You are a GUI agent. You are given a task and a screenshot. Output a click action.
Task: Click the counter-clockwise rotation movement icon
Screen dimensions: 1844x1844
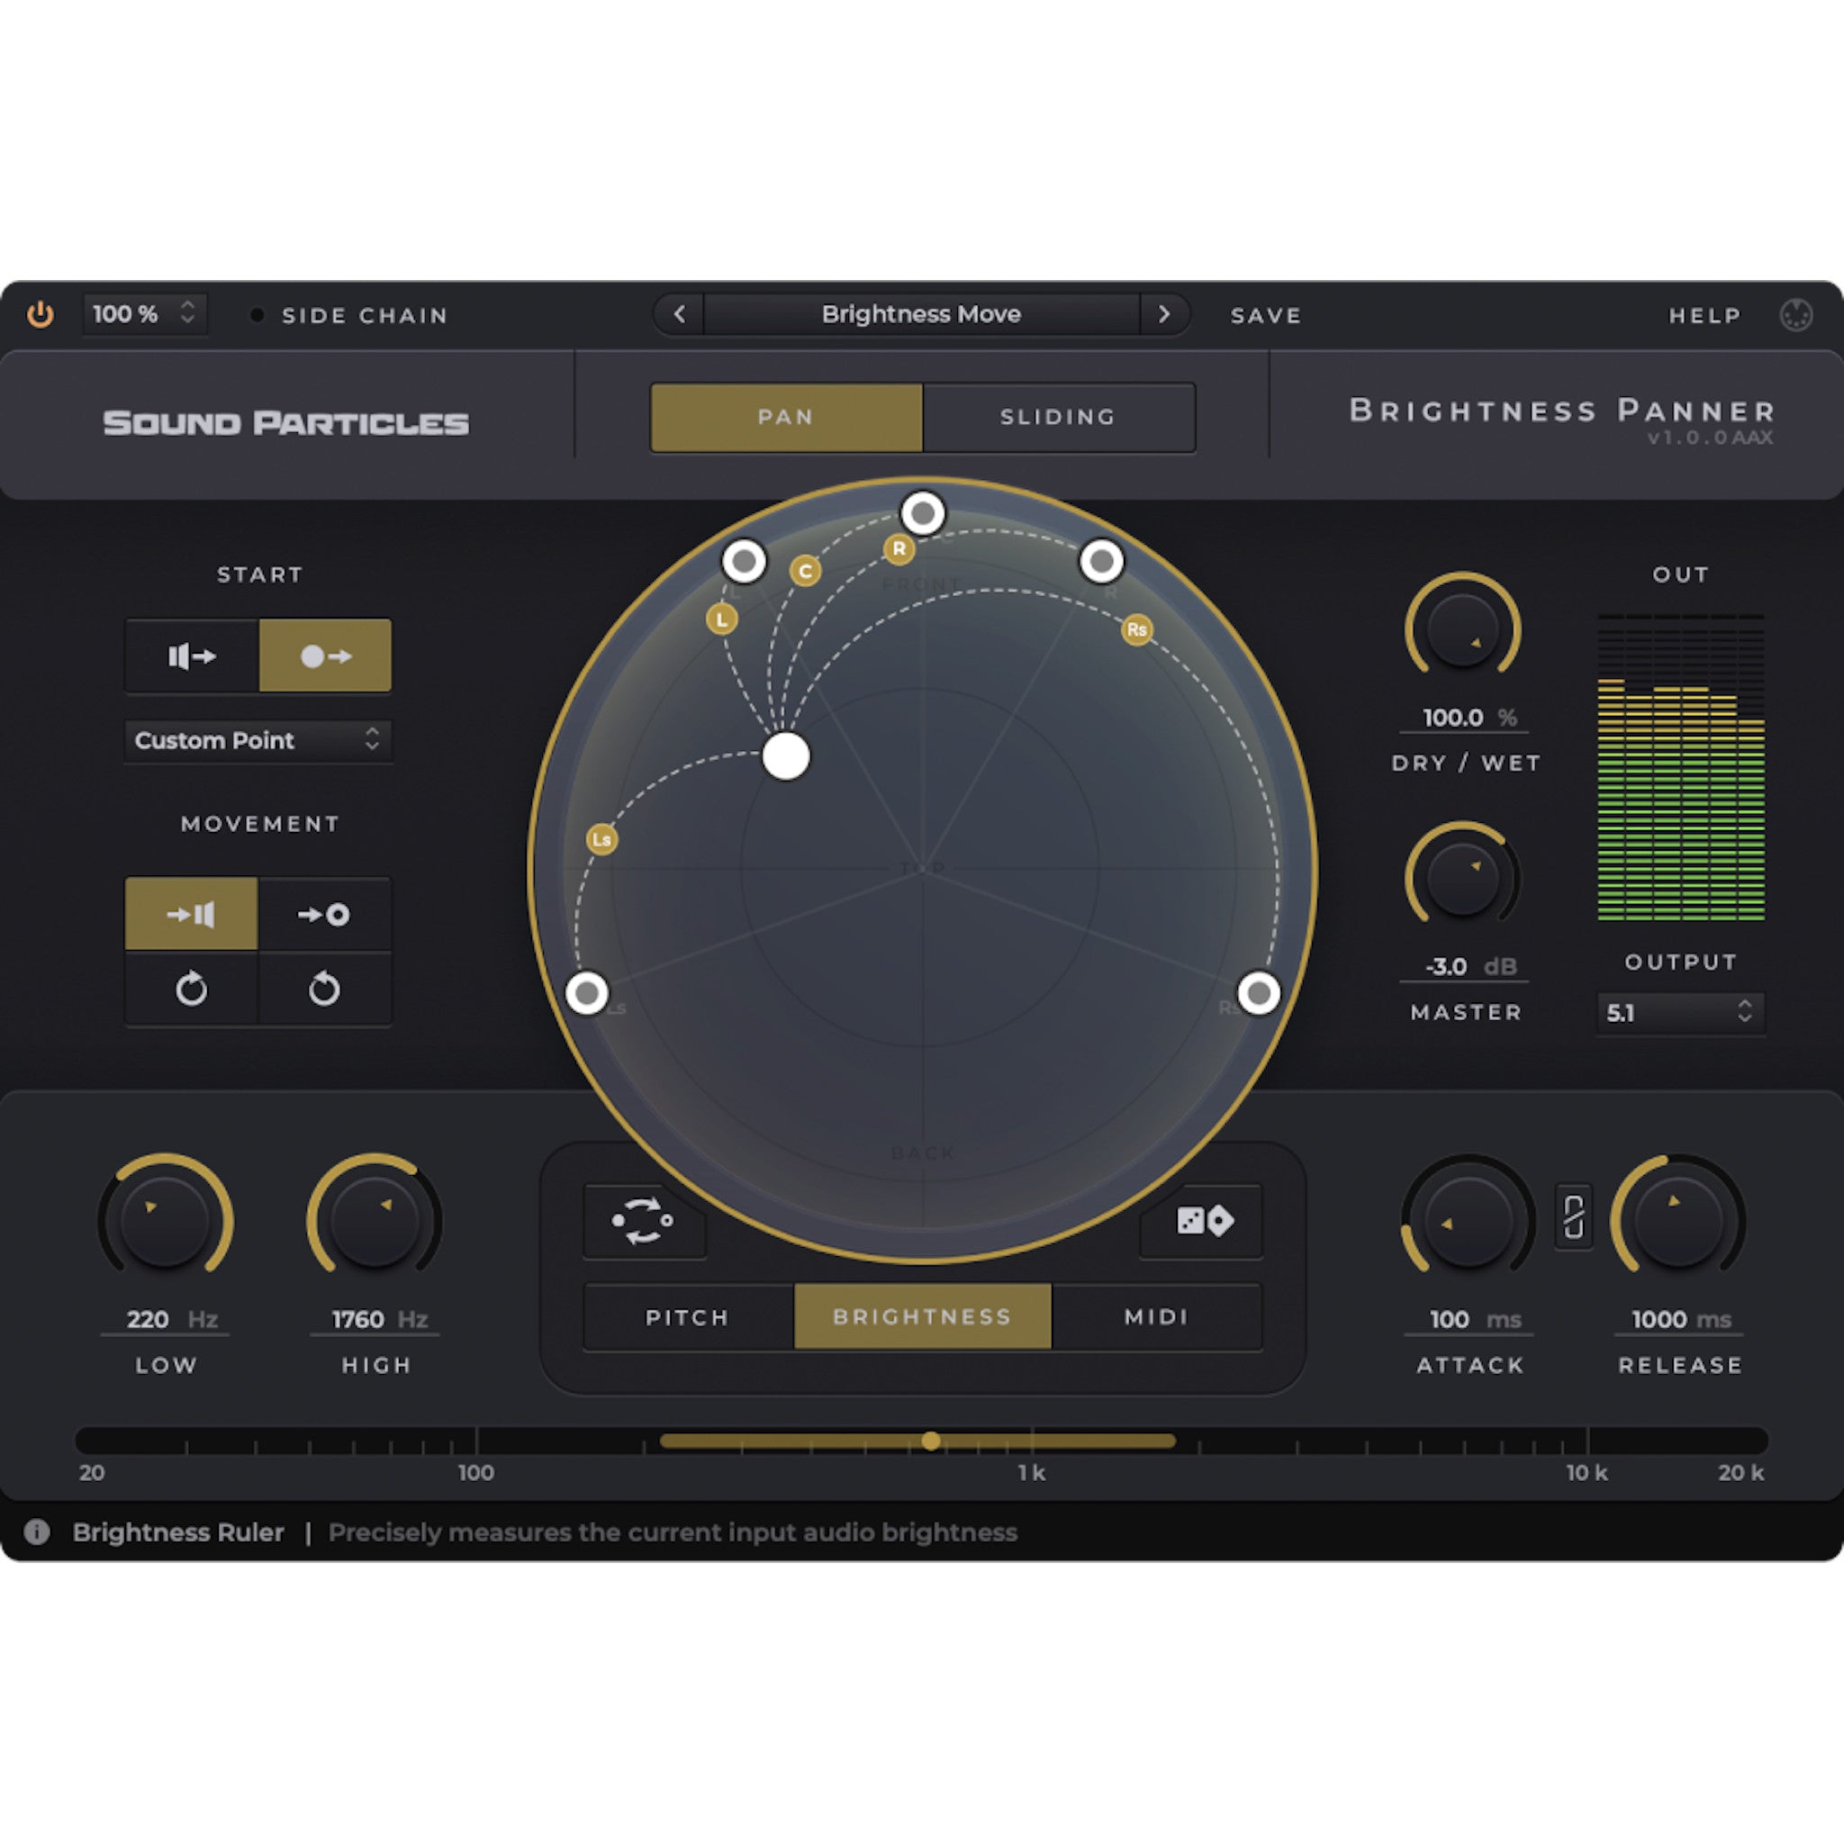click(x=324, y=990)
